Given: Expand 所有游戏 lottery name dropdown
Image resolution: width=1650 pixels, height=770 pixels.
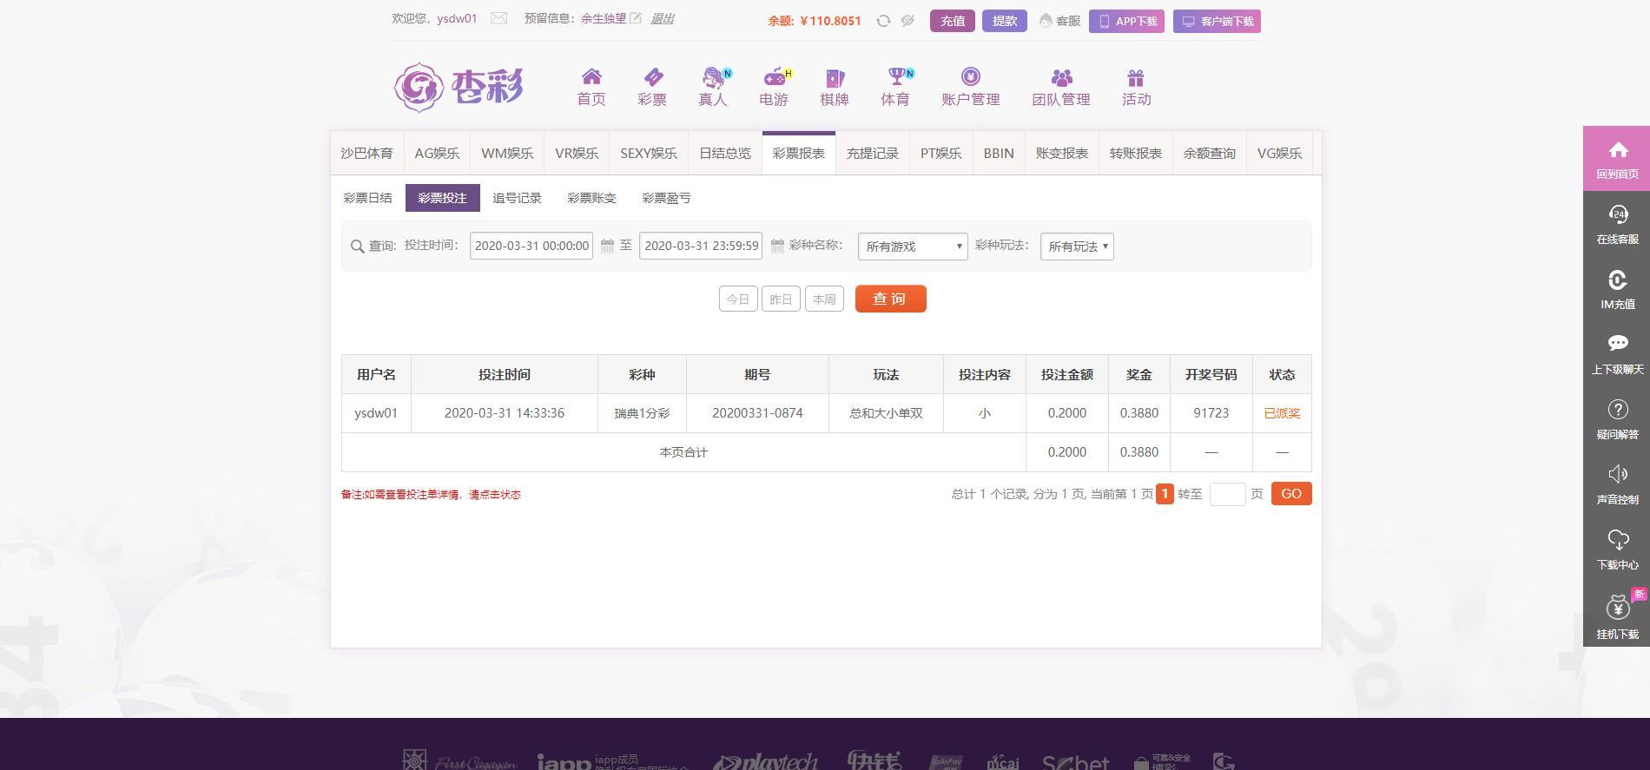Looking at the screenshot, I should pos(913,247).
